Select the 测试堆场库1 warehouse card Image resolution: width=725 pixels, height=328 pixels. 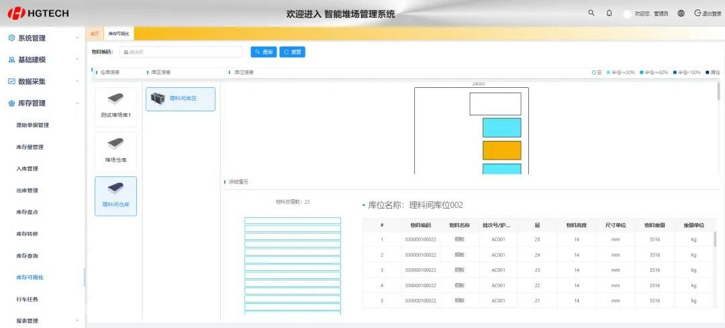[x=115, y=107]
